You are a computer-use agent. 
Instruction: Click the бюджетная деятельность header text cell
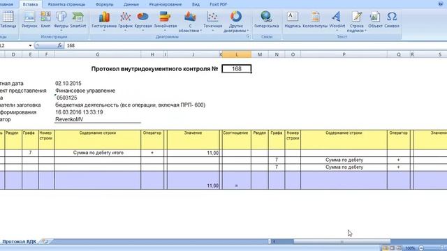coord(131,105)
